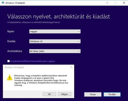Expand the Kiadás dropdown showing Windows 10

(55, 41)
